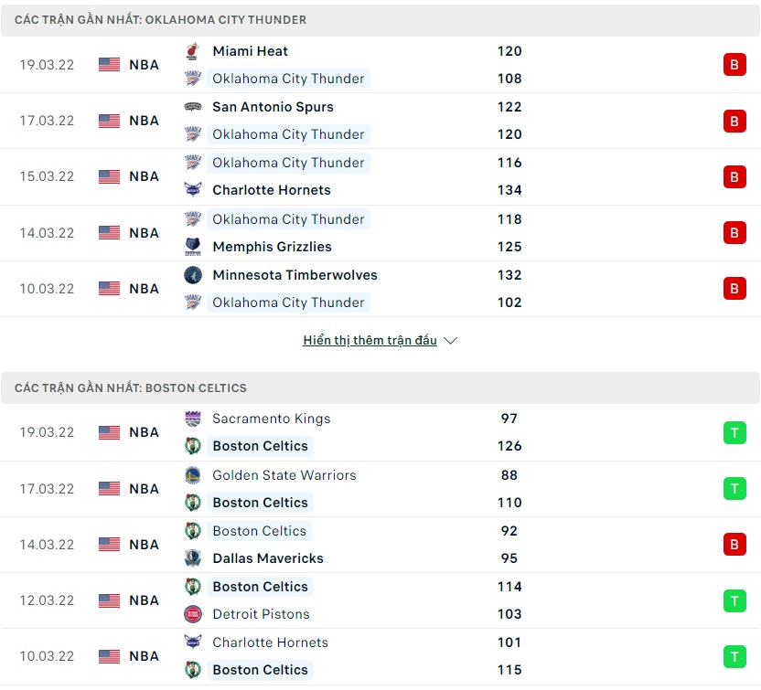Image resolution: width=761 pixels, height=690 pixels.
Task: Click the 122 score for San Antonio Spurs
Action: [509, 107]
